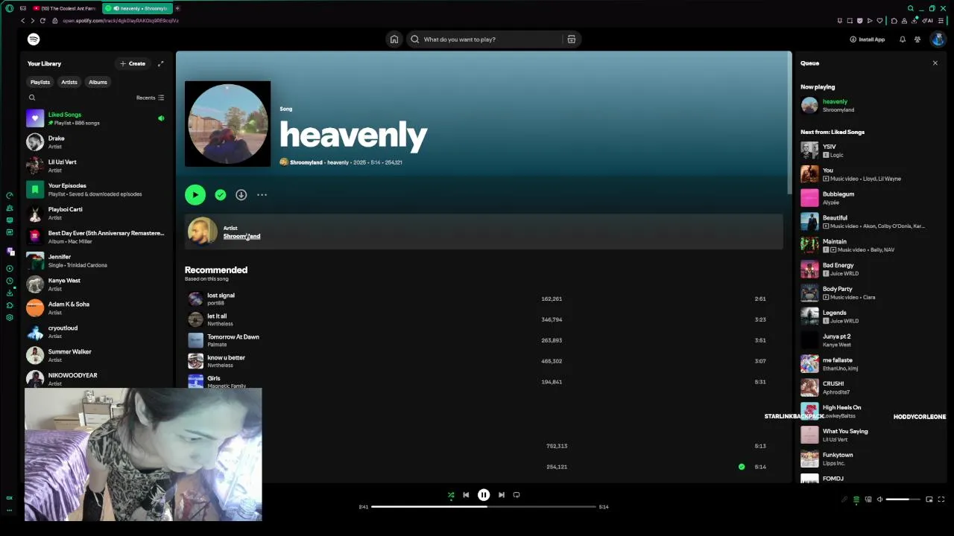Toggle repeat in player bar
Screen dimensions: 954x536
tap(517, 495)
